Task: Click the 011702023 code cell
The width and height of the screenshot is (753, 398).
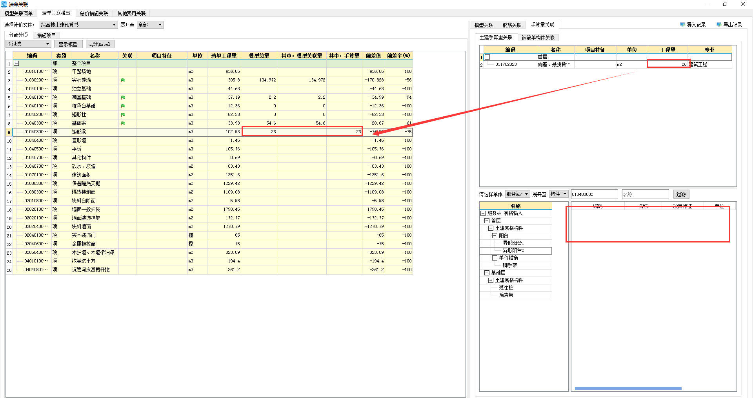Action: [x=510, y=65]
